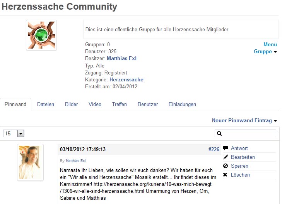This screenshot has height=204, width=287.
Task: Click the text 'Erstellt am: 02/04/2012'
Action: coord(111,86)
